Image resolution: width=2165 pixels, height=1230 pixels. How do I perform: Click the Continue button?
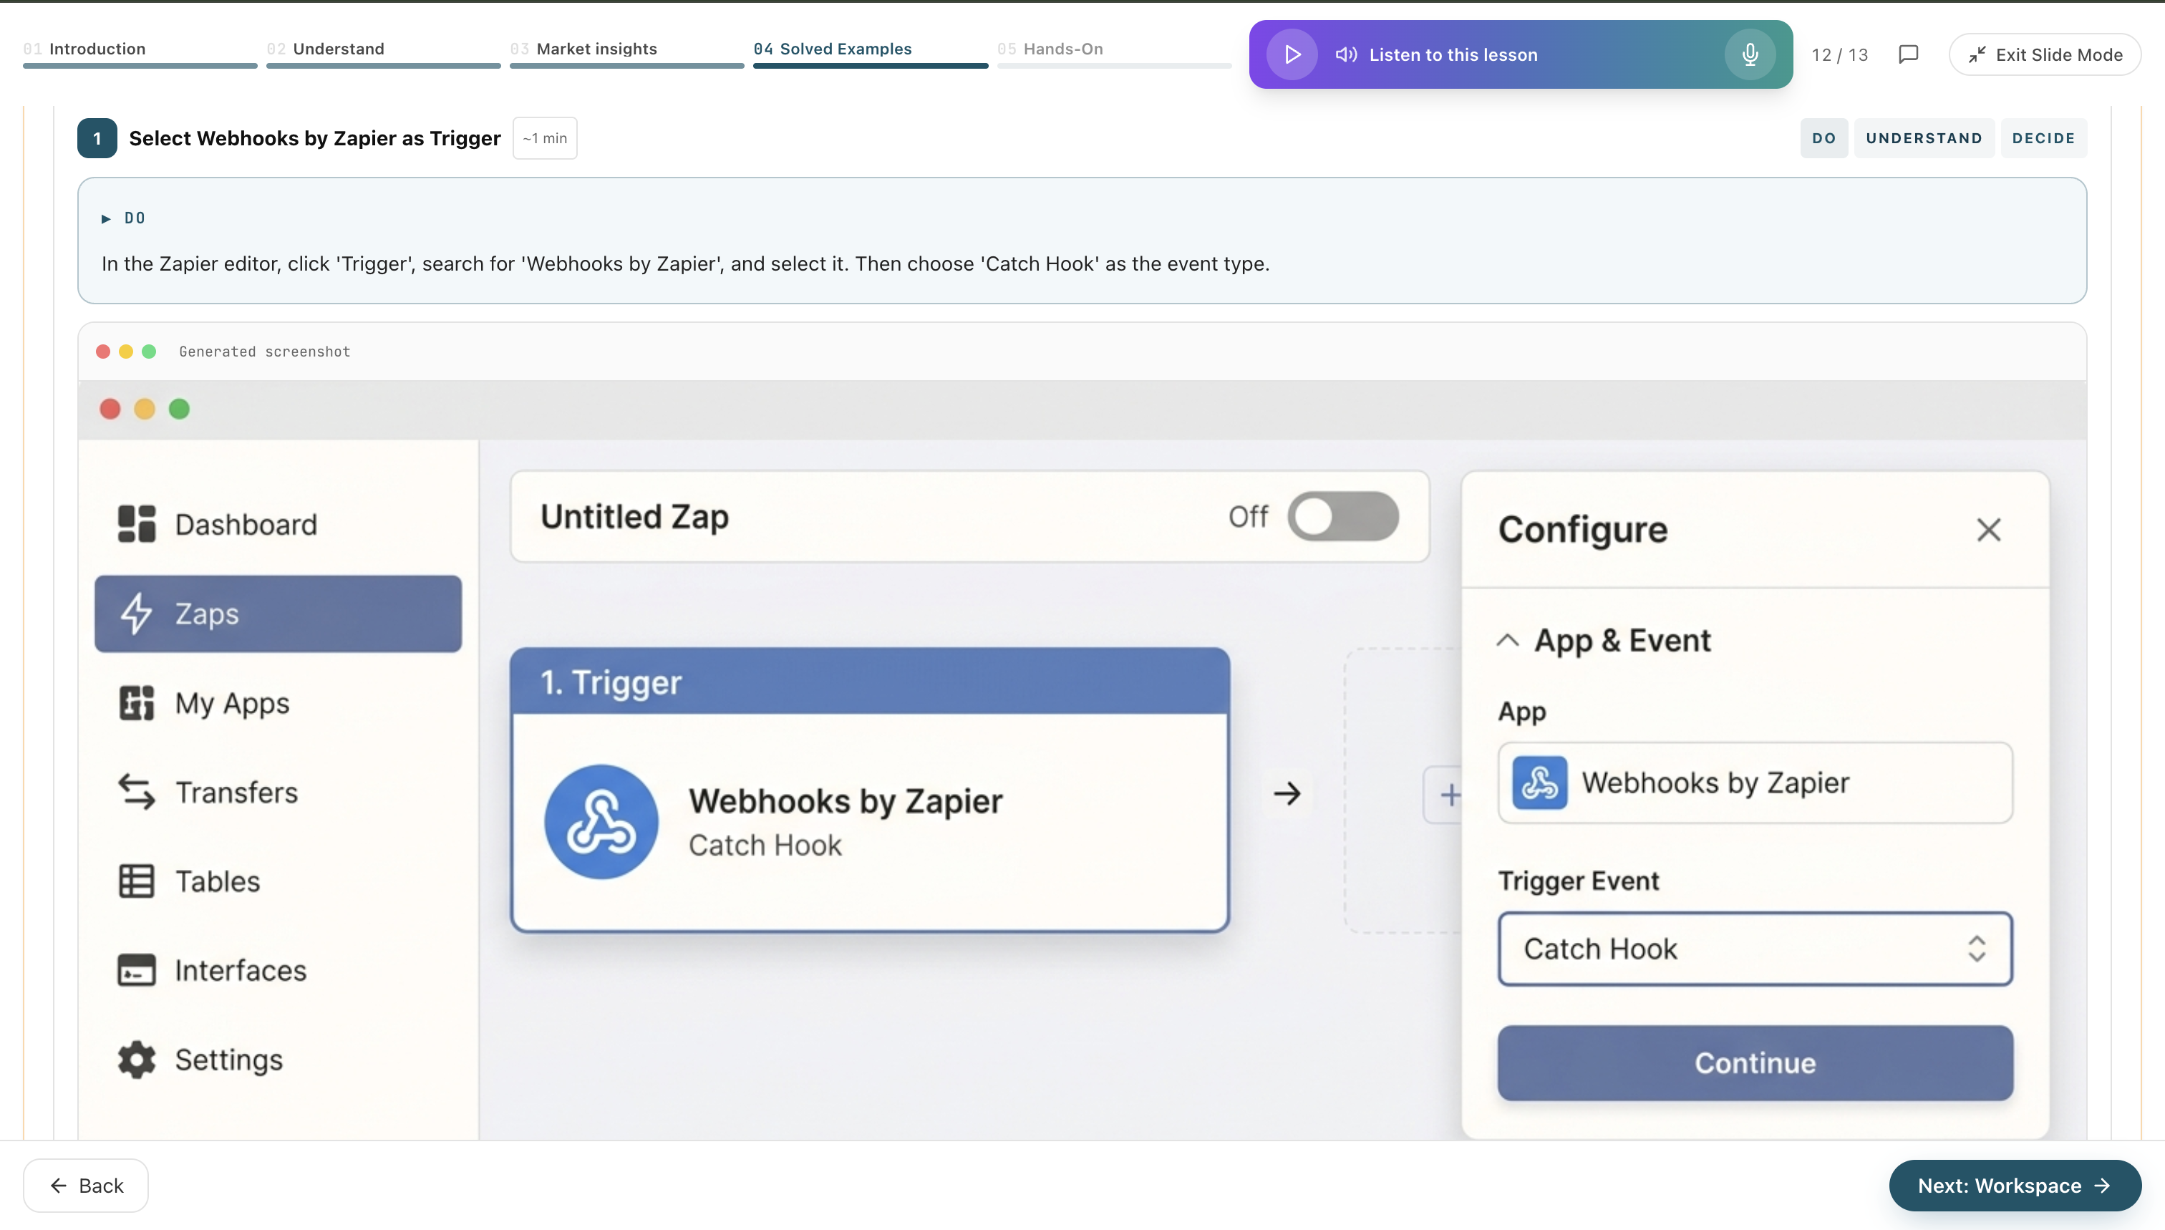pos(1755,1062)
